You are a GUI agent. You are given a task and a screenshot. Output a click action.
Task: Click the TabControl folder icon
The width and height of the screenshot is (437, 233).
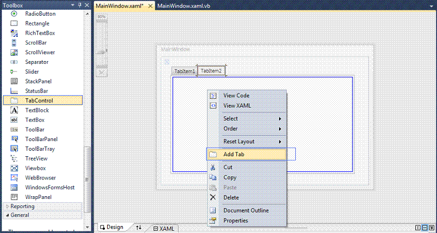(x=14, y=101)
